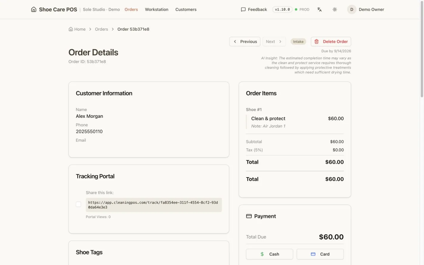The height and width of the screenshot is (265, 424).
Task: Tick the checkbox beside the tracking link
Action: pyautogui.click(x=79, y=204)
